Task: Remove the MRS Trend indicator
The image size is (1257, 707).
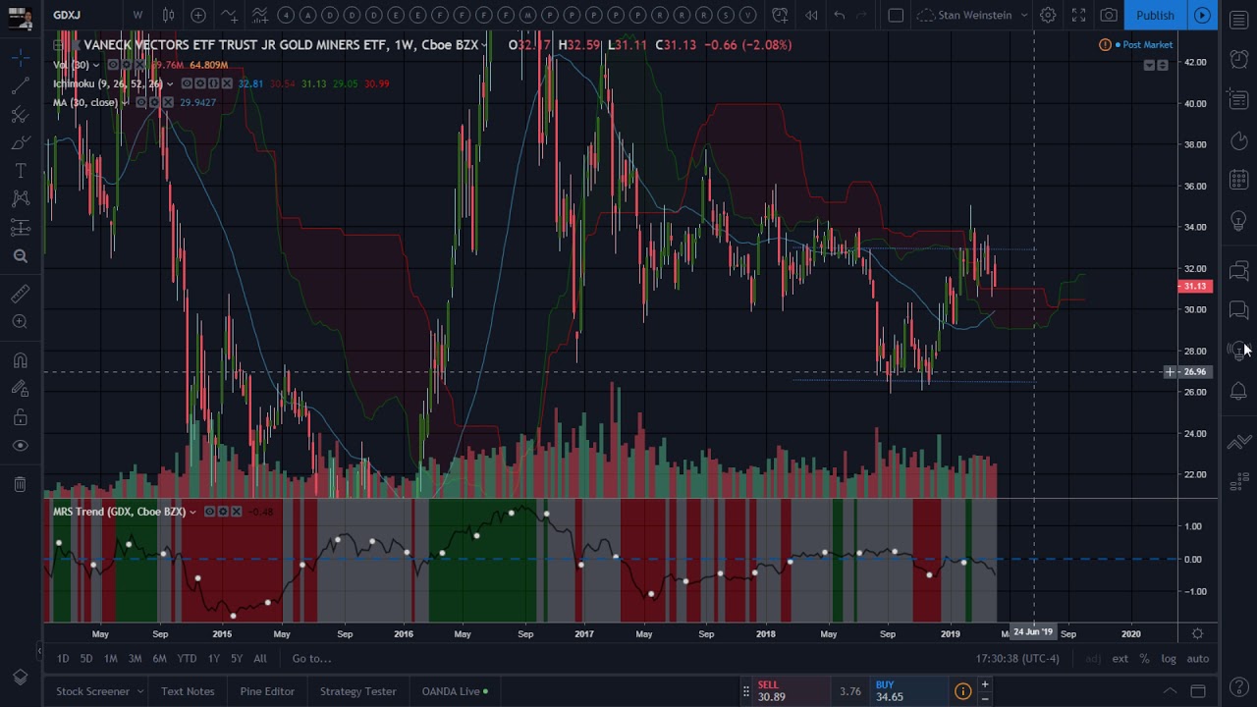Action: tap(237, 512)
